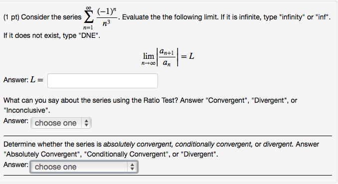Click the convergence type dropdown's up-down arrows
This screenshot has height=184, width=338.
pyautogui.click(x=132, y=167)
